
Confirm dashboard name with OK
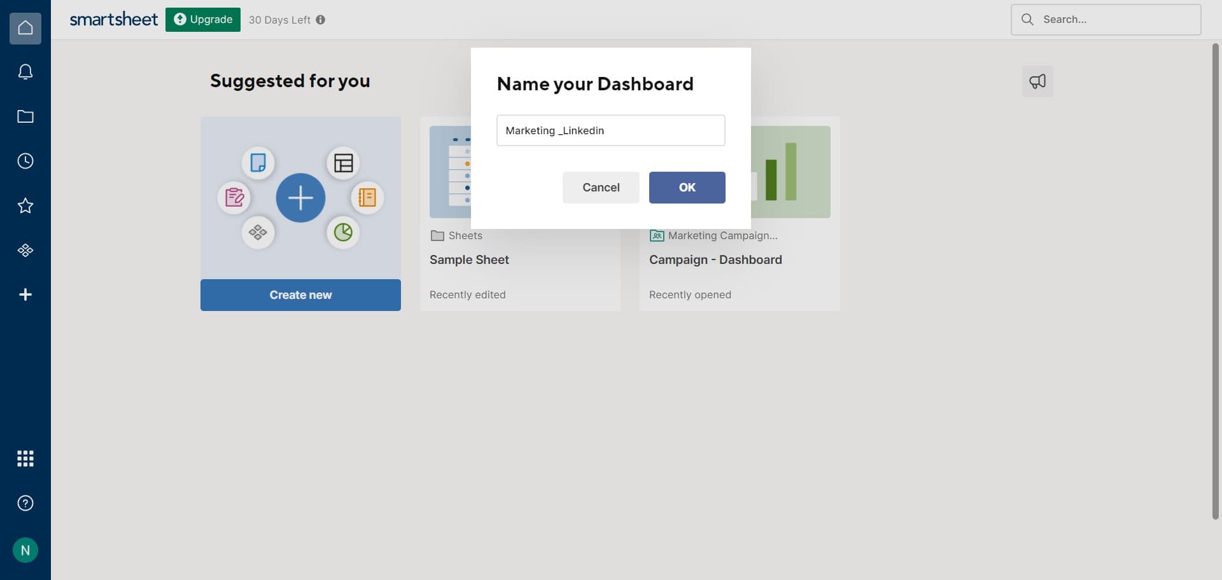tap(687, 187)
